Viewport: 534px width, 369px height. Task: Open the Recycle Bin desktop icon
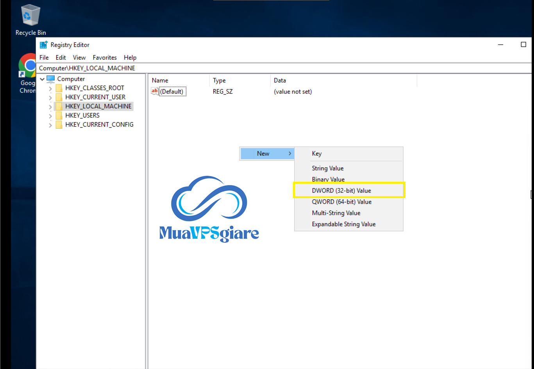(x=30, y=16)
